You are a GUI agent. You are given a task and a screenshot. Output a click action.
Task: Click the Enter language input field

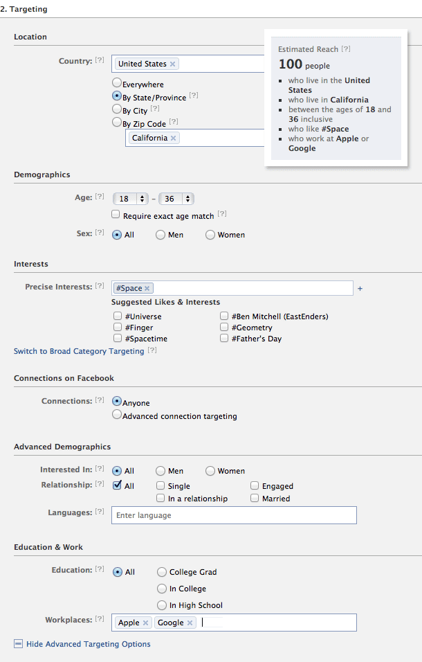tap(234, 515)
